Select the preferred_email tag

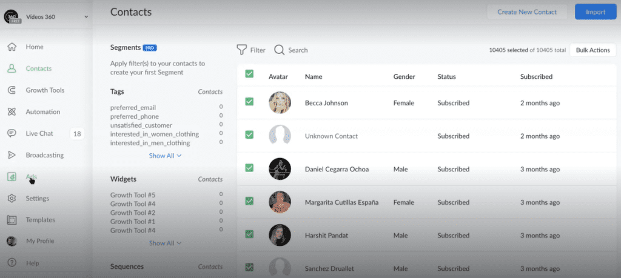coord(133,108)
